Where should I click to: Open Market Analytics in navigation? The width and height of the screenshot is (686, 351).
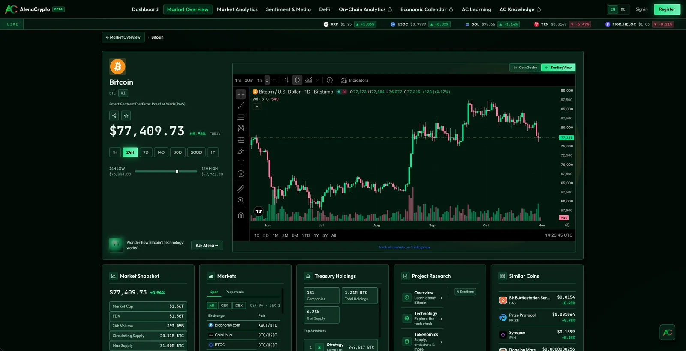237,9
